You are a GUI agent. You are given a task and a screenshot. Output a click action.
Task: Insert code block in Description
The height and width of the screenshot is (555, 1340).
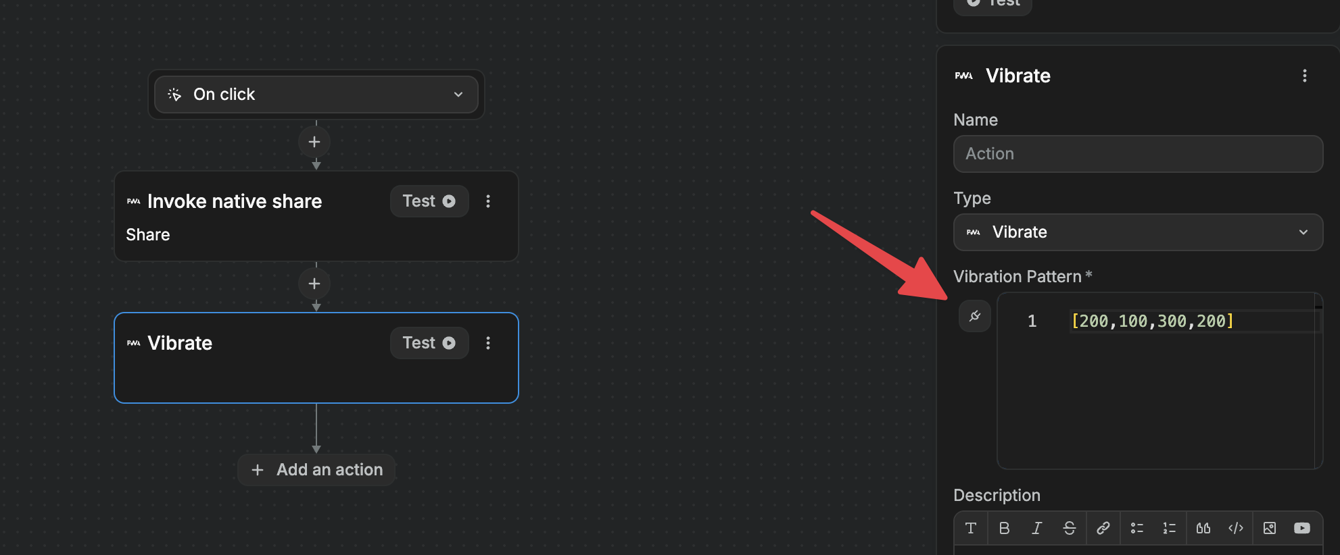1235,528
